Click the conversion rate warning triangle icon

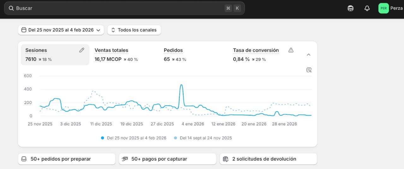pyautogui.click(x=291, y=50)
